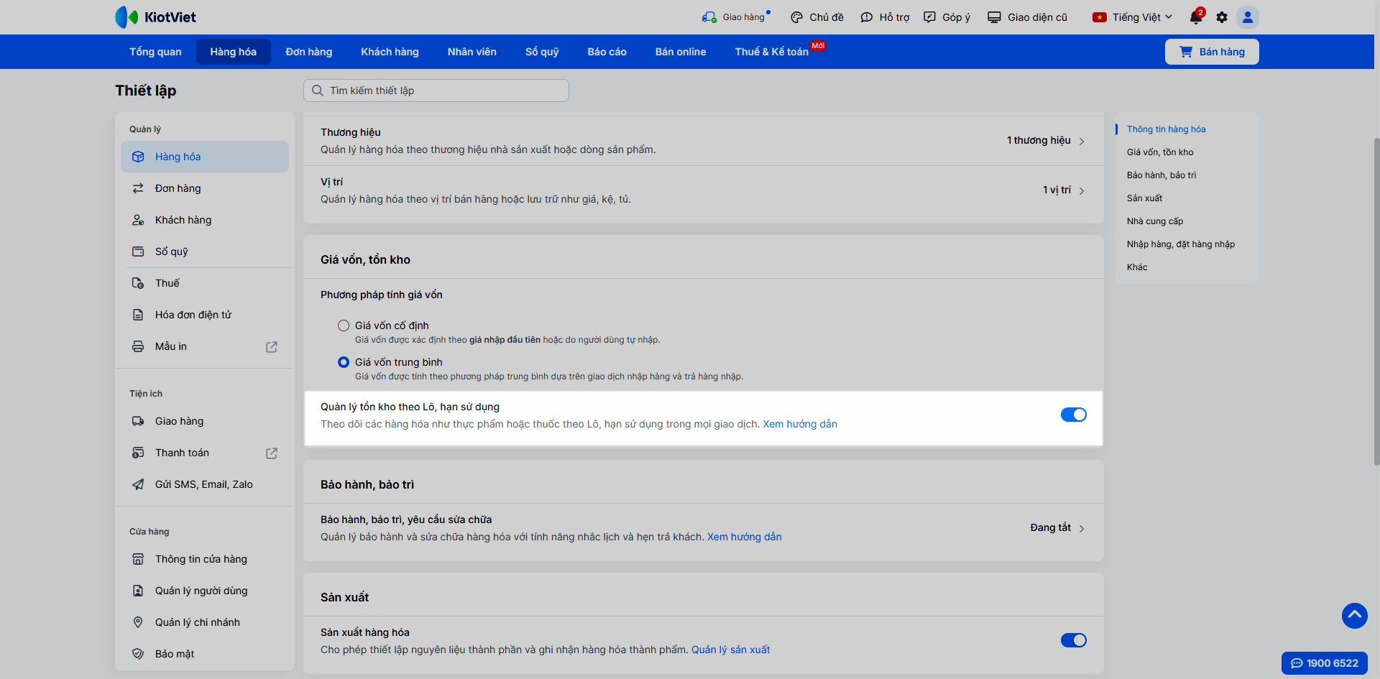
Task: Open the user account avatar
Action: point(1248,17)
